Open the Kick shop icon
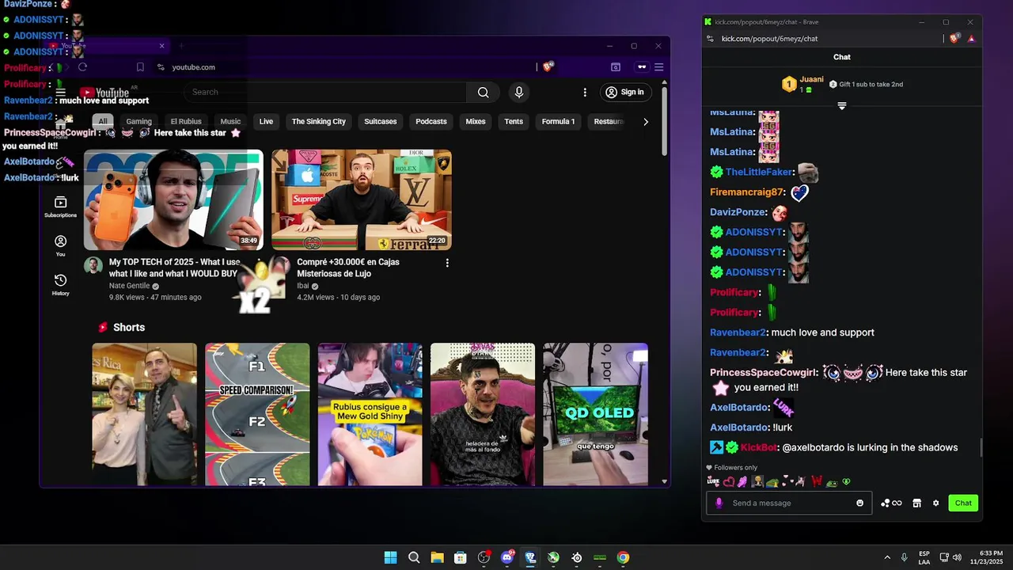 [x=916, y=503]
